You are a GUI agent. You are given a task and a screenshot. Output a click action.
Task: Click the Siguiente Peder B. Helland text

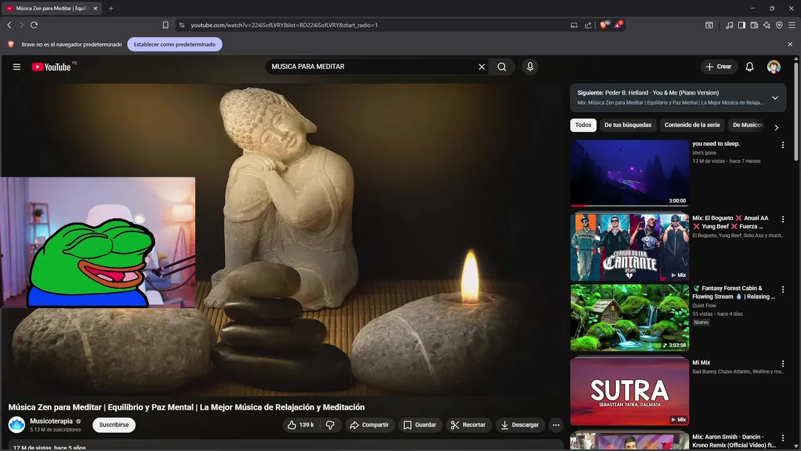(648, 93)
